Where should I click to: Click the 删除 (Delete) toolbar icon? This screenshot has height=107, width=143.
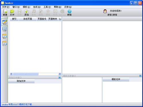pyautogui.click(x=41, y=12)
